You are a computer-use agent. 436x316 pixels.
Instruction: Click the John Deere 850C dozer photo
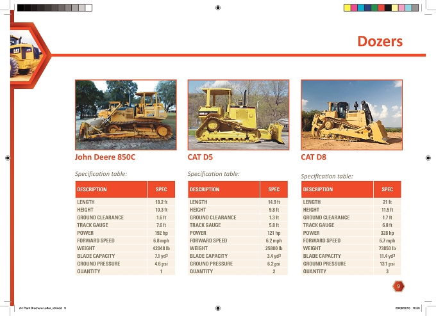126,115
